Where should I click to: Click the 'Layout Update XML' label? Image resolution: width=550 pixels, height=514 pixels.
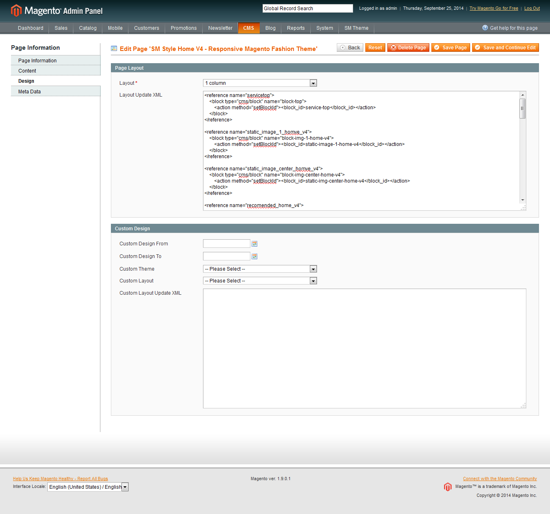pyautogui.click(x=141, y=95)
